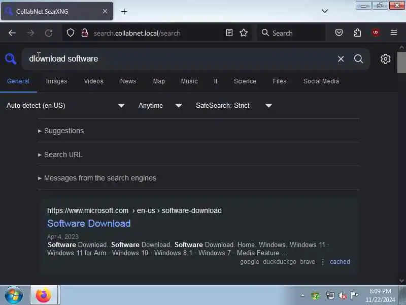Toggle reader view icon in address bar

(229, 33)
